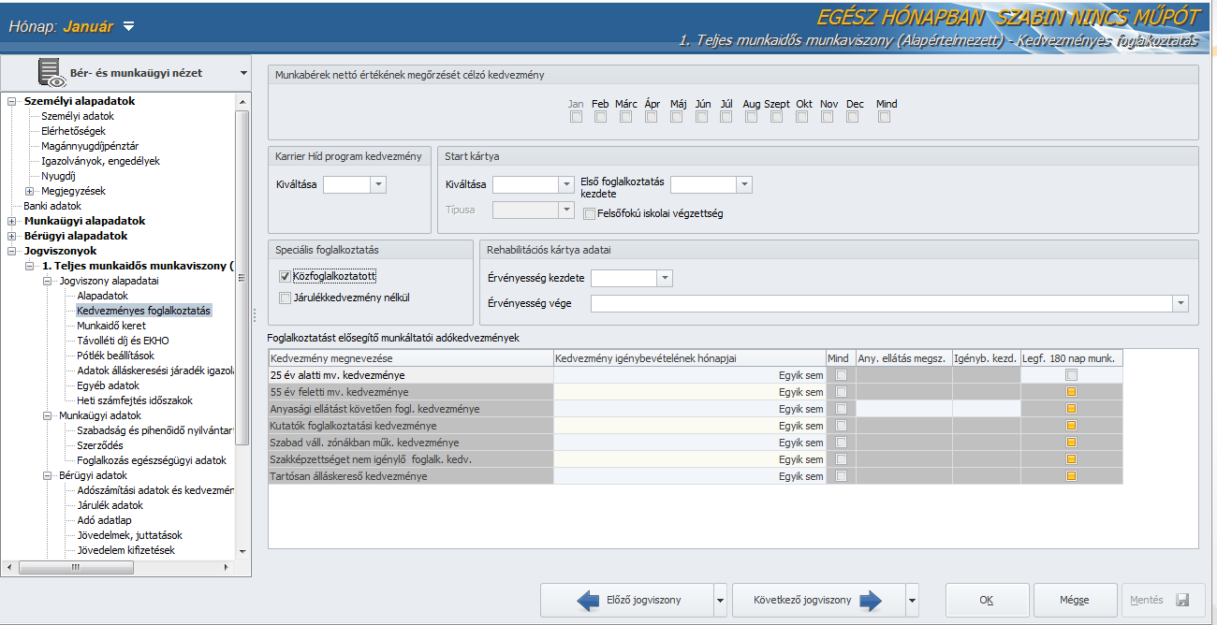Tick the Aug month checkbox
This screenshot has width=1217, height=625.
click(x=752, y=117)
